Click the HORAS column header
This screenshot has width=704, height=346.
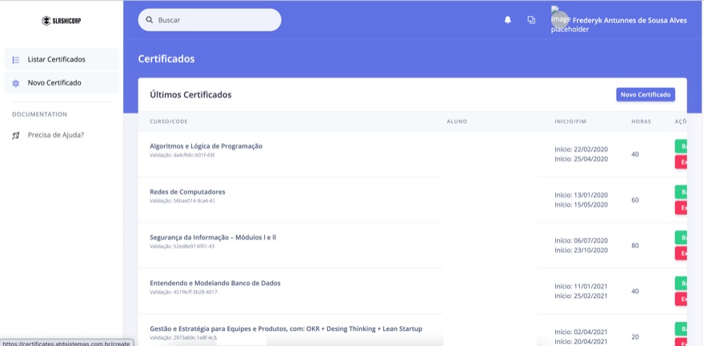pyautogui.click(x=641, y=121)
